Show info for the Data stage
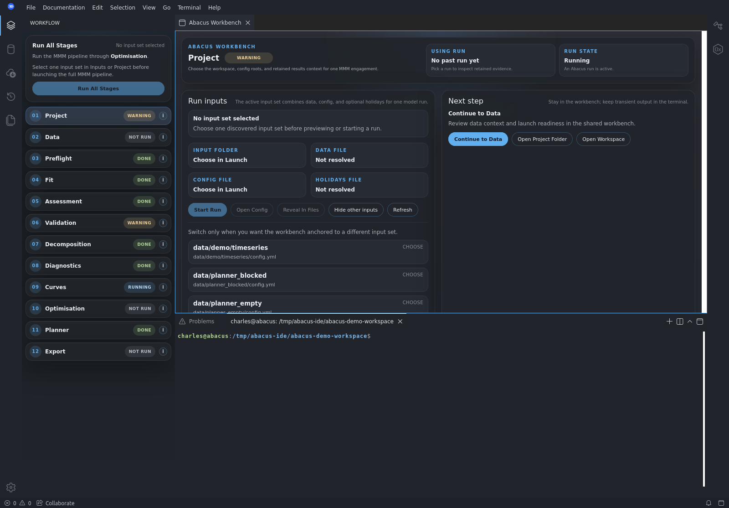729x508 pixels. click(x=163, y=137)
